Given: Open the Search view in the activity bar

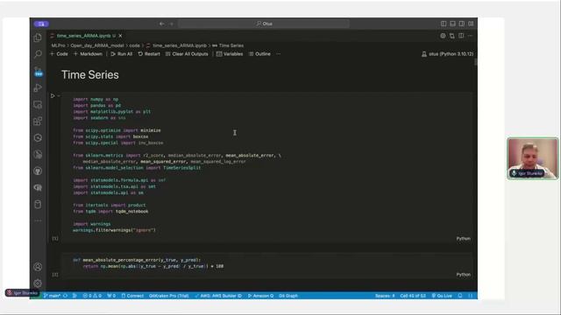Looking at the screenshot, I should coord(38,54).
